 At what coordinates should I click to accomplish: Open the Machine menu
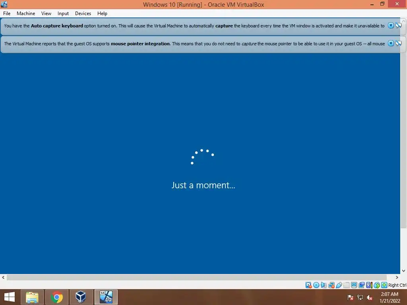click(26, 14)
